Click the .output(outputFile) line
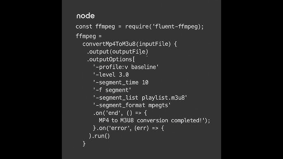This screenshot has height=159, width=283. 118,52
